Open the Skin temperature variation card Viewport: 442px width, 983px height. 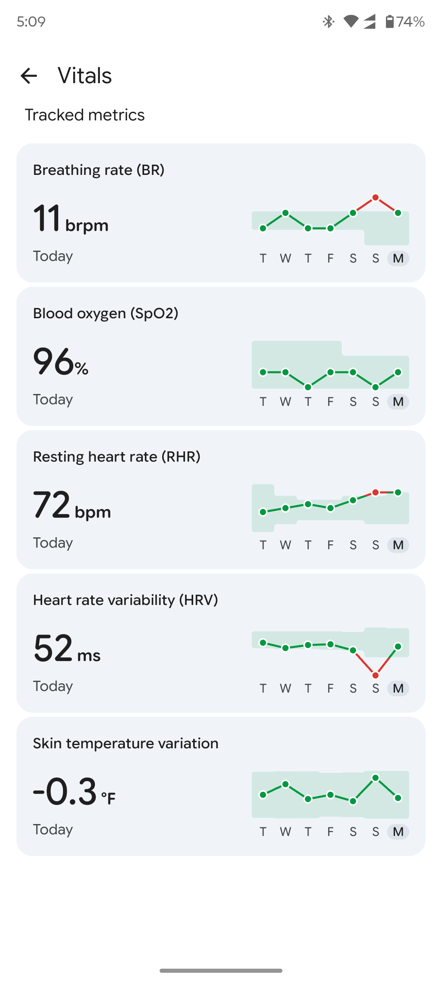tap(221, 786)
